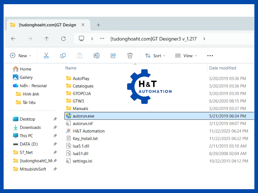Click the Date modified column header
The width and height of the screenshot is (258, 193).
223,68
